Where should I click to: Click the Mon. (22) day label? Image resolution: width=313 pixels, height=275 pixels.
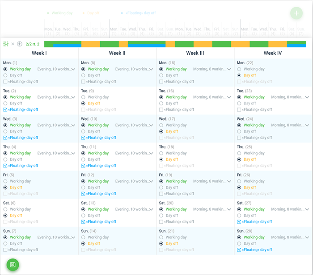tap(245, 63)
